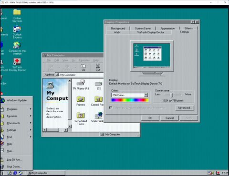Open the Online Services desktop folder

click(x=17, y=16)
